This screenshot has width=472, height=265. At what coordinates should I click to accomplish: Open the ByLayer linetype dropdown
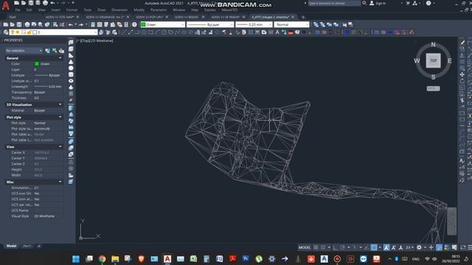point(210,24)
